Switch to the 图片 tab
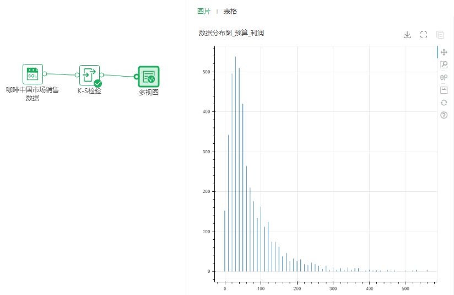The image size is (454, 295). point(203,11)
